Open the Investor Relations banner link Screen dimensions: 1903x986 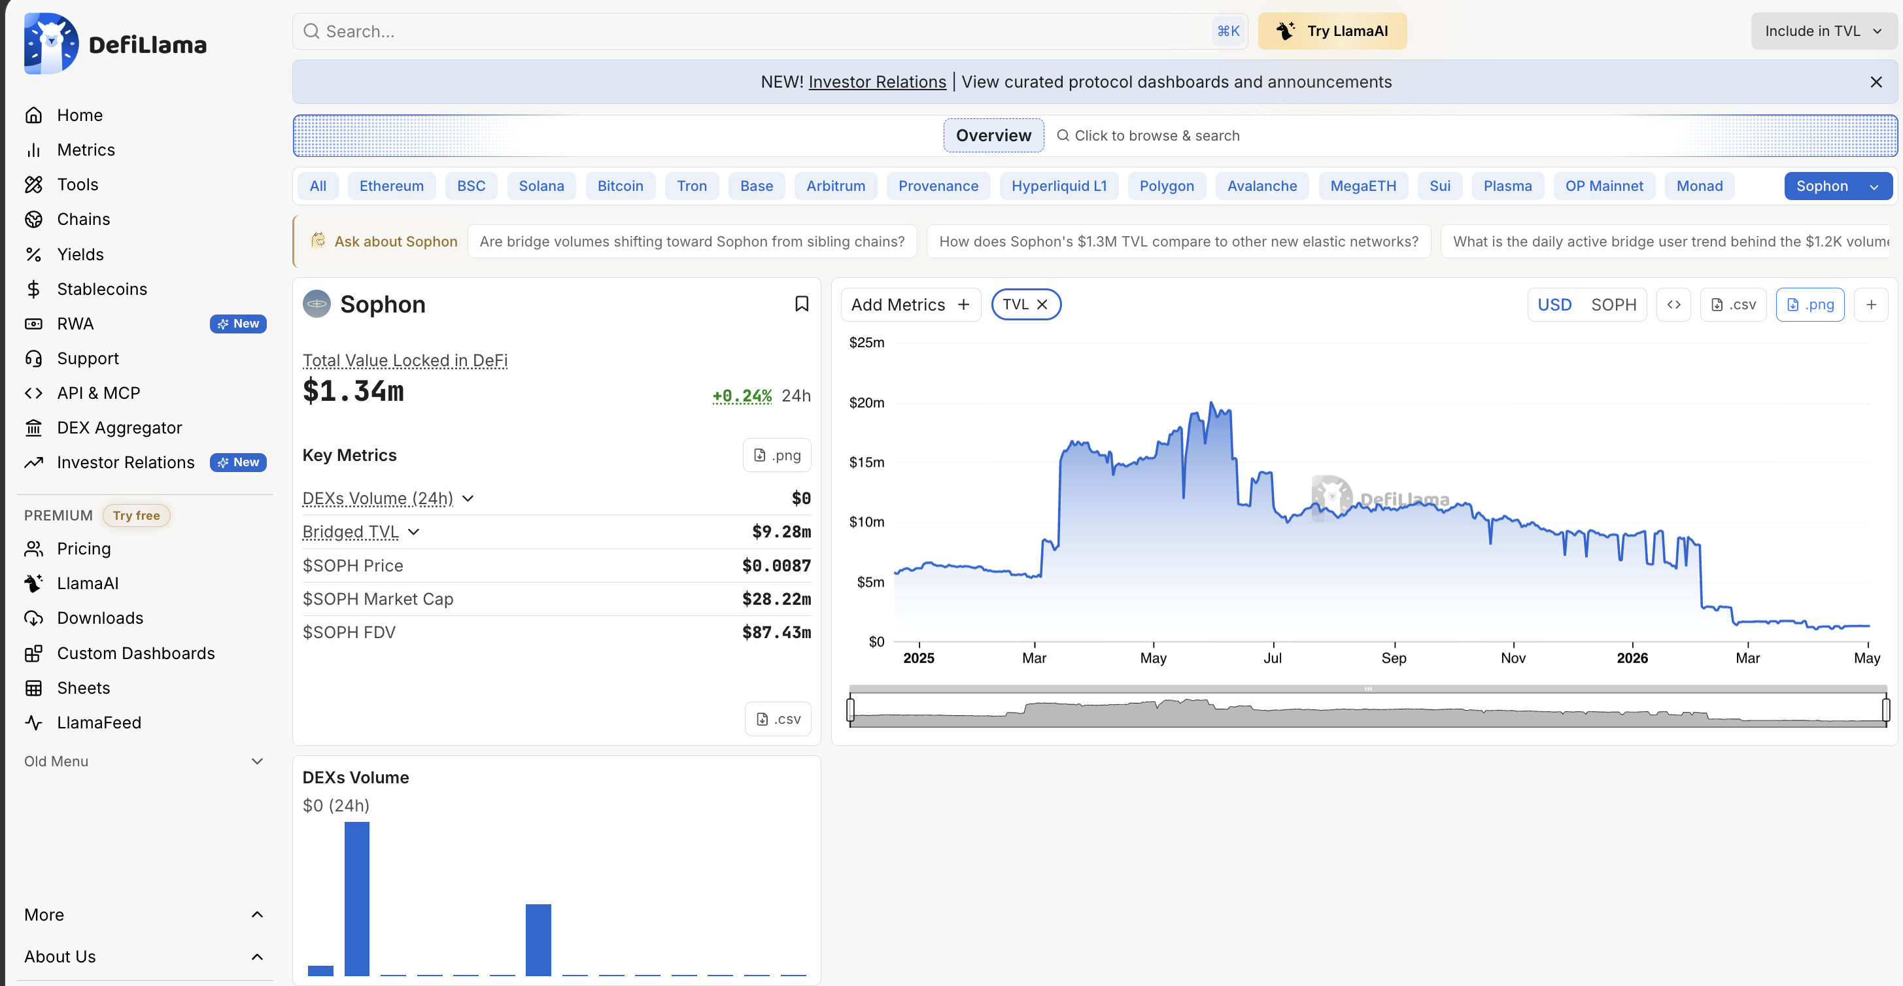878,82
